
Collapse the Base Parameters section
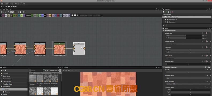coord(163,31)
